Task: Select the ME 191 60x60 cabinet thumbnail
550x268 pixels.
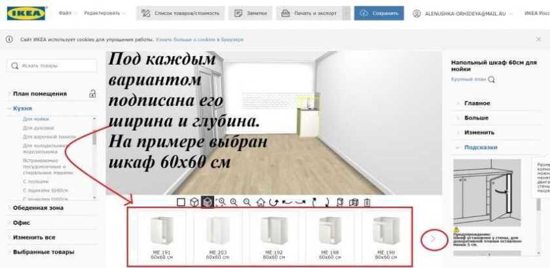Action: pos(157,237)
